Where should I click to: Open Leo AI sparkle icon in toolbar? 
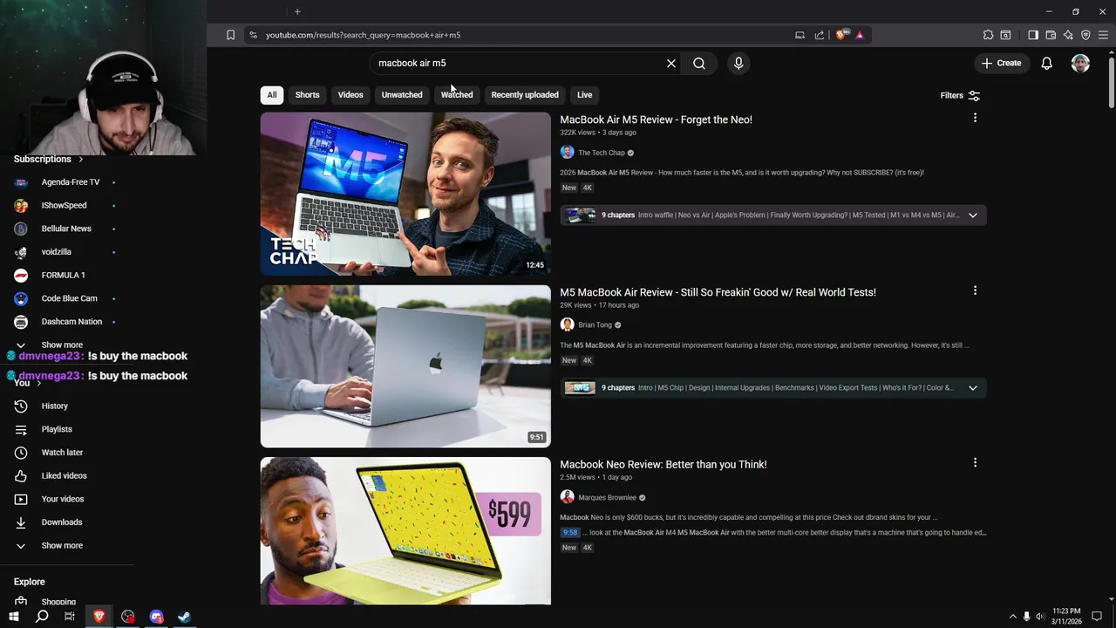click(1068, 35)
